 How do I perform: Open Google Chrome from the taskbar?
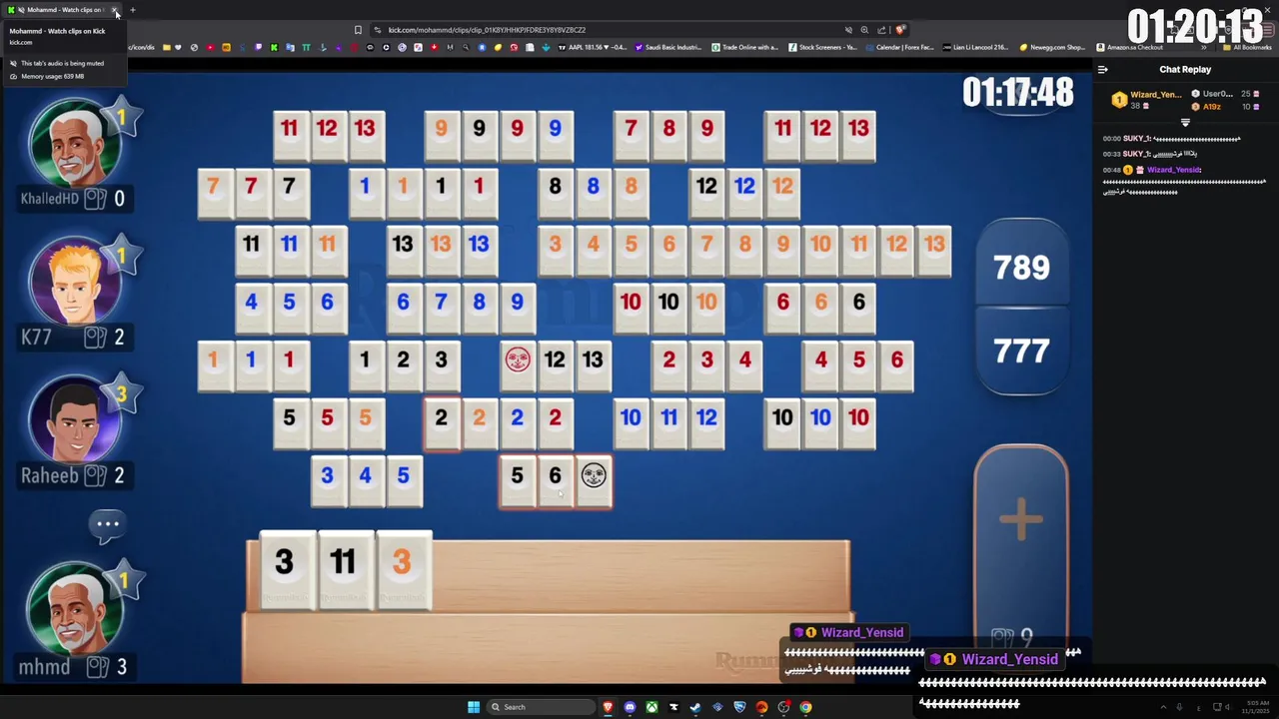click(x=805, y=707)
